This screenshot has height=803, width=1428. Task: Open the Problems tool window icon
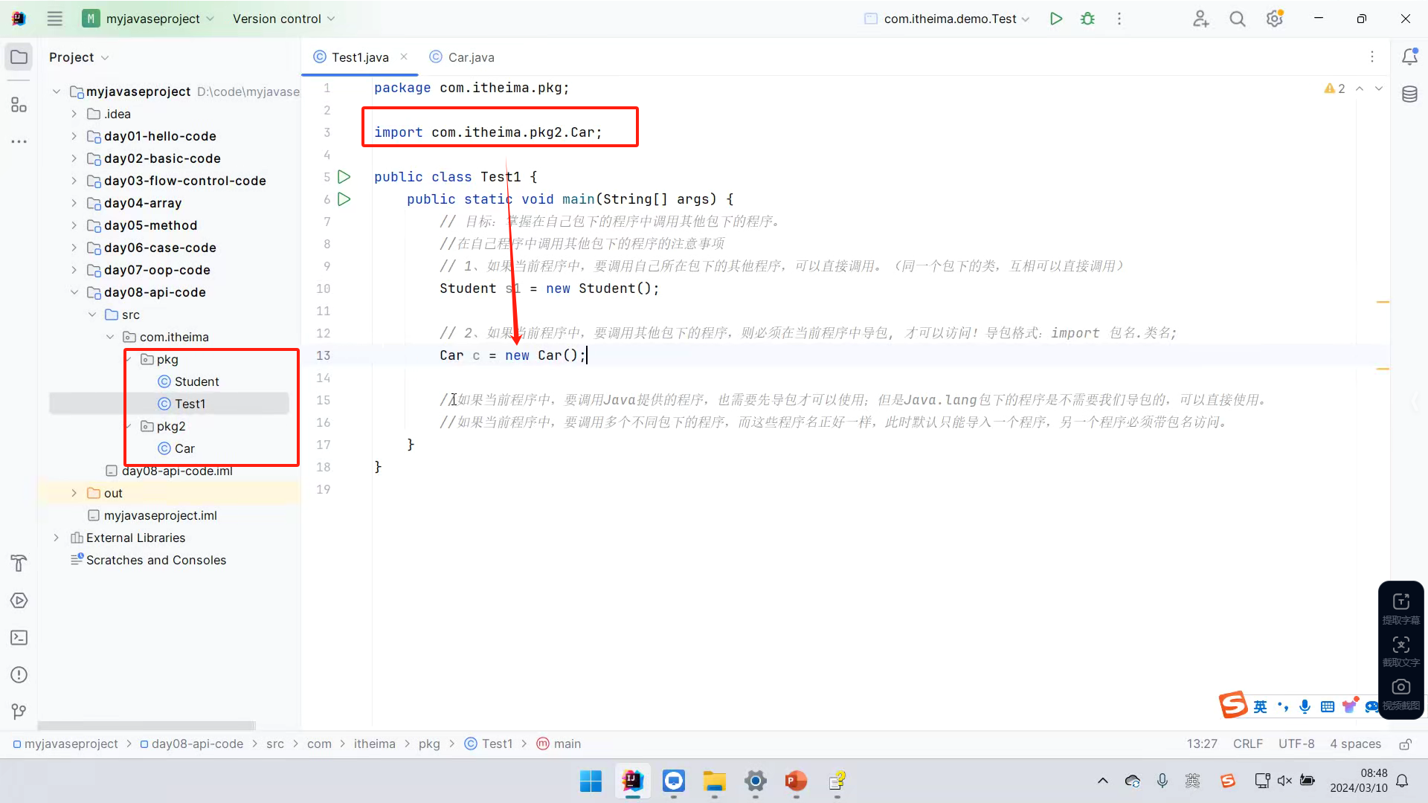pos(19,675)
